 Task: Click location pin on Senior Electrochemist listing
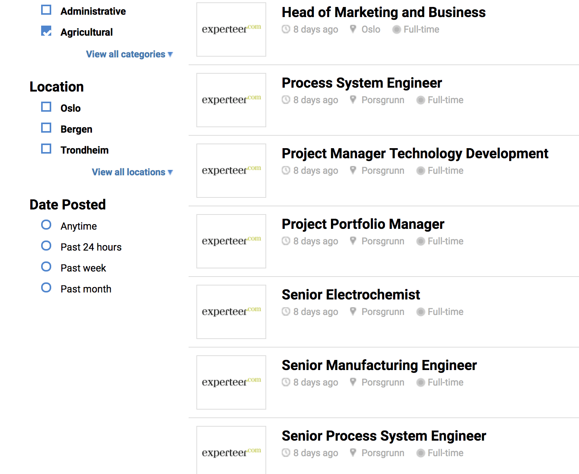tap(353, 311)
